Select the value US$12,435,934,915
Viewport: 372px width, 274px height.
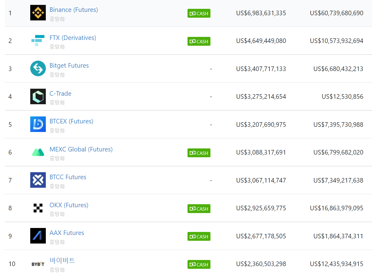pyautogui.click(x=337, y=264)
